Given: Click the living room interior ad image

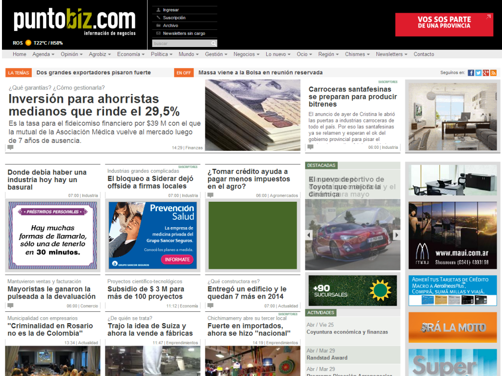Looking at the screenshot, I should pos(452,117).
